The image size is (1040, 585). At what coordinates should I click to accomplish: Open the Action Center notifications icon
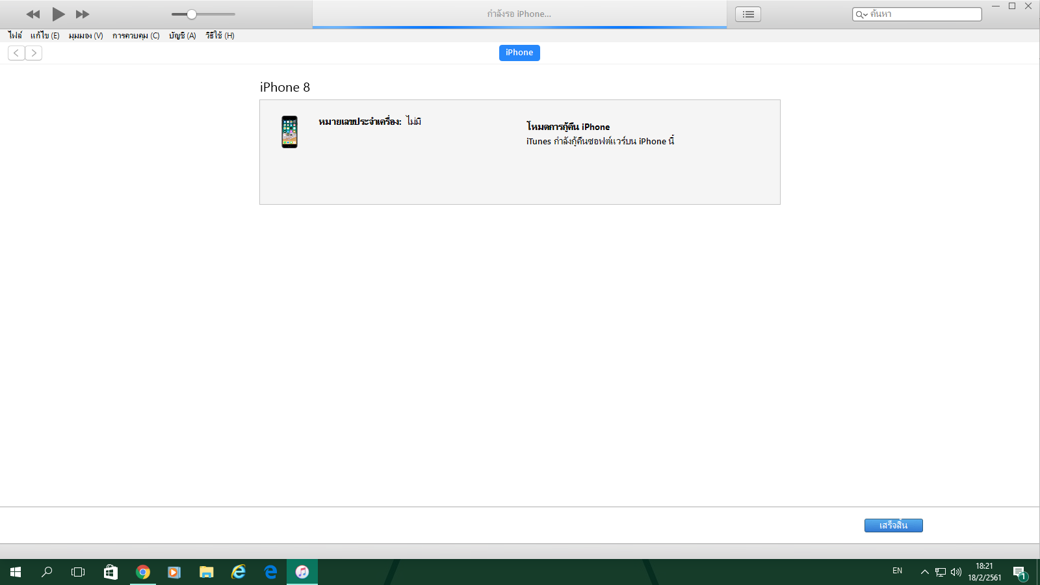point(1020,573)
